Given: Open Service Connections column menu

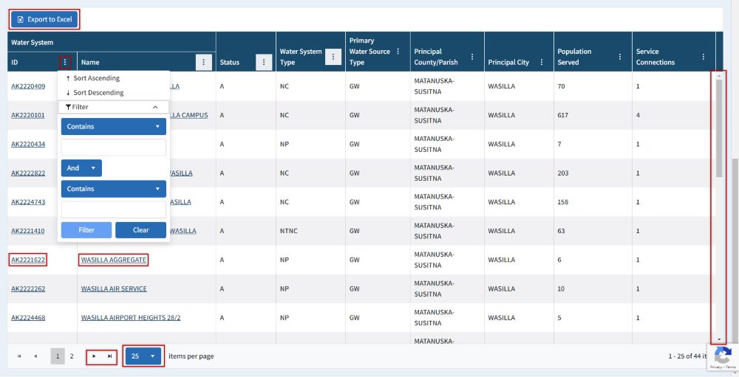Looking at the screenshot, I should tap(703, 57).
